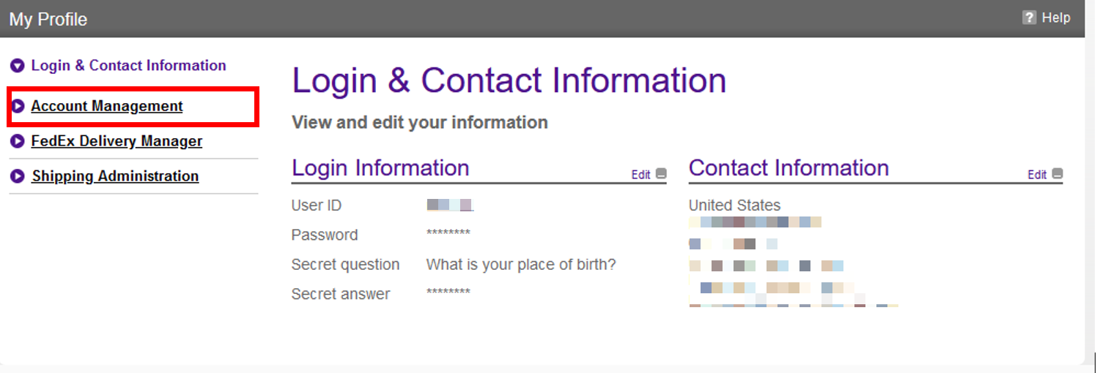Click the United States country text
This screenshot has height=373, width=1097.
734,206
